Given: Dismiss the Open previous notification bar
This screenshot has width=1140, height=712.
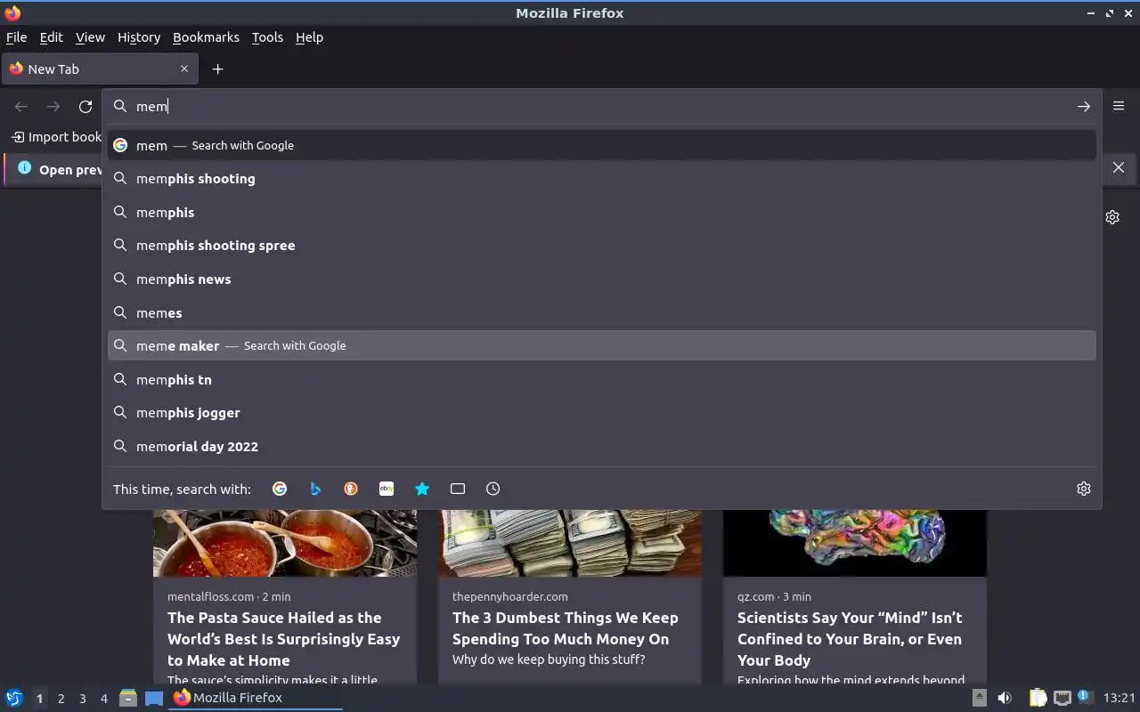Looking at the screenshot, I should coord(1119,167).
